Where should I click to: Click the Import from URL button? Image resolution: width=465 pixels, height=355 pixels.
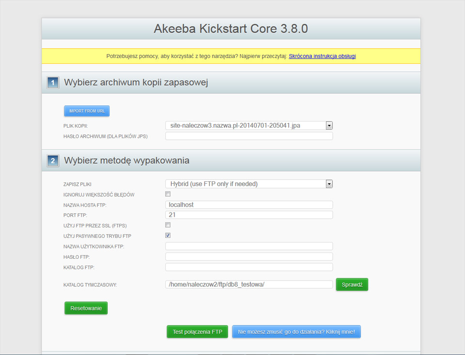87,111
